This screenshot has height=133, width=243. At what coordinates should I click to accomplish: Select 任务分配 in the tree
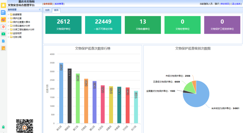click(17, 37)
